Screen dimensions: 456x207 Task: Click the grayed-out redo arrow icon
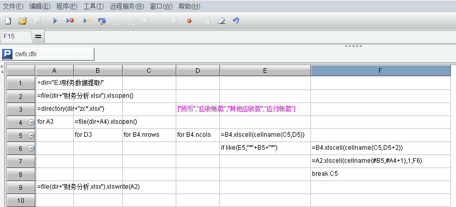250,21
